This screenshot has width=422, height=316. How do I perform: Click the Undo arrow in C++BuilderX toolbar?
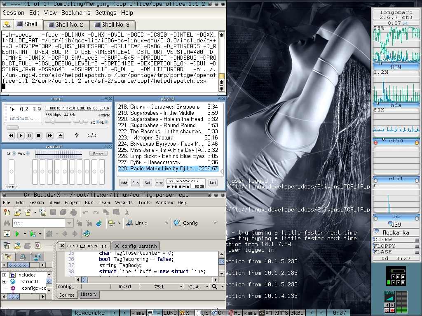point(86,212)
